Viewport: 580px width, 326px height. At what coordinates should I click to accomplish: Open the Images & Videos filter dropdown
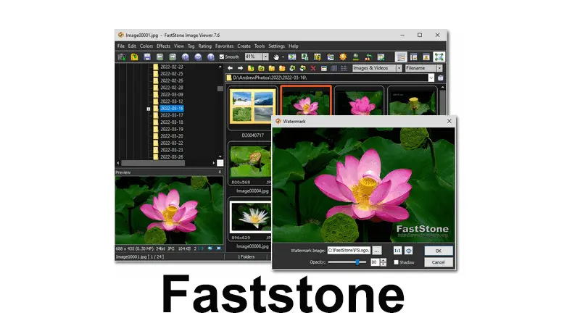[399, 68]
